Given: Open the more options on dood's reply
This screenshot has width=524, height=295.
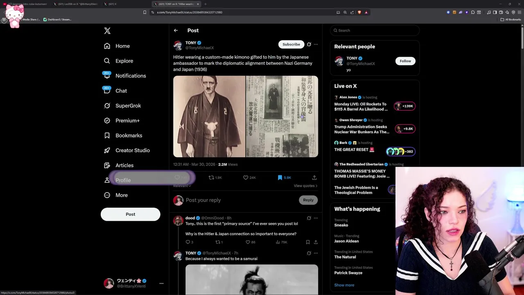Looking at the screenshot, I should pyautogui.click(x=316, y=218).
